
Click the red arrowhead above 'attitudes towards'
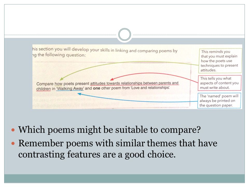112,79
